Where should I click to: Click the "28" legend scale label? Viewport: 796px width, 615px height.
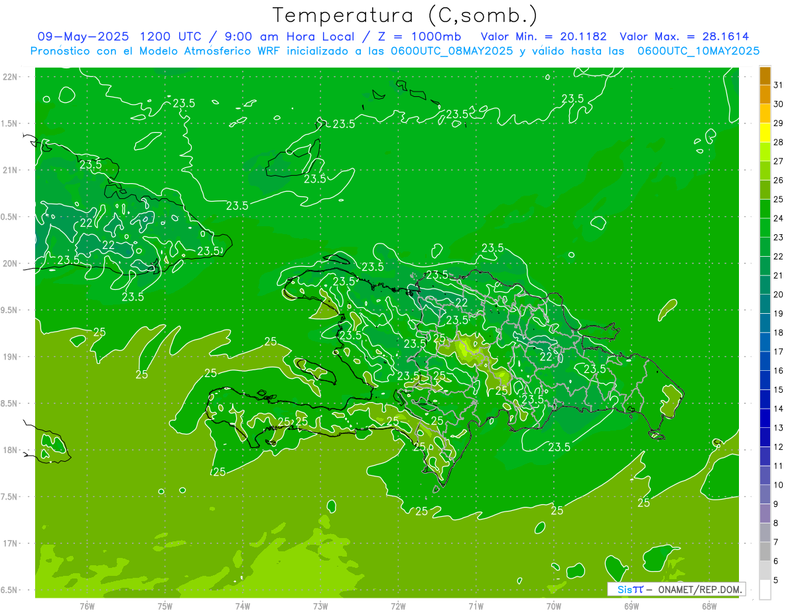click(x=778, y=142)
